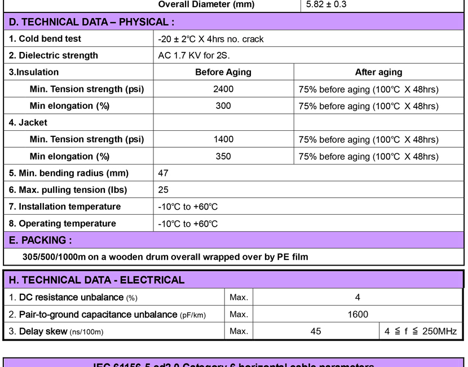
Task: Click 'Max.' in the capacitance unbalance row
Action: [x=239, y=314]
